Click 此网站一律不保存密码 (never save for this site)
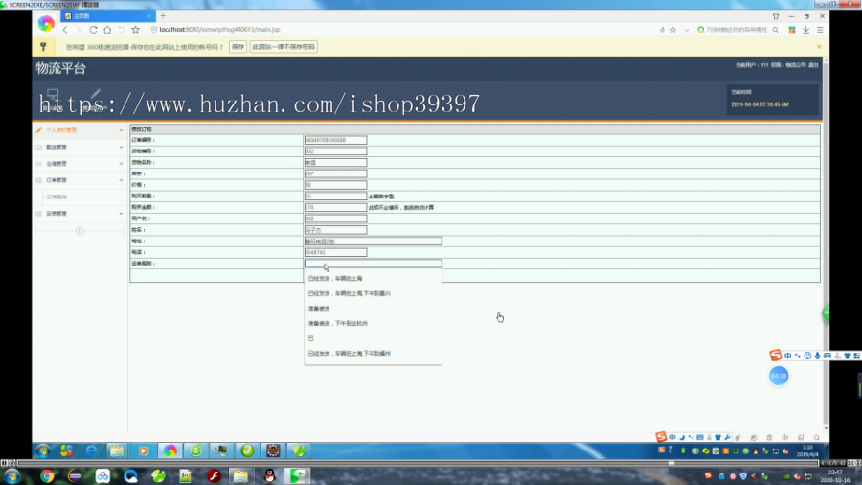The width and height of the screenshot is (862, 485). point(284,47)
